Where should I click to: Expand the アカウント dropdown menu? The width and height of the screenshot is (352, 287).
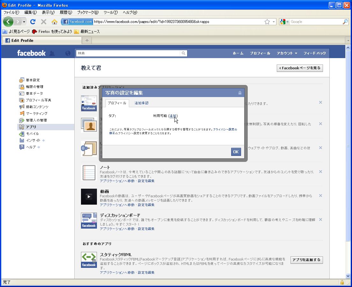coord(287,53)
